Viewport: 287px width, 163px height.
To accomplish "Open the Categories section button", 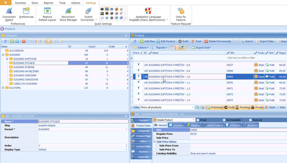I will [x=141, y=131].
